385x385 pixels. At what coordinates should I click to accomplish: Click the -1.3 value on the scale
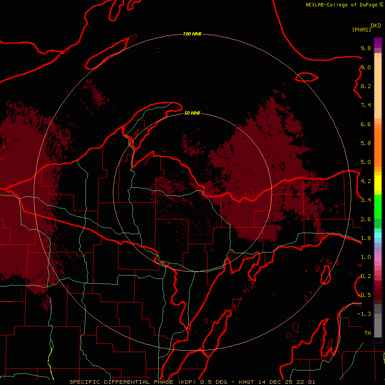click(364, 314)
